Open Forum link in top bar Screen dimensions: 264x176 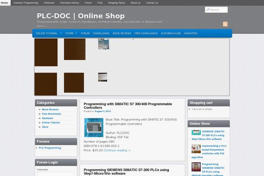88,3
